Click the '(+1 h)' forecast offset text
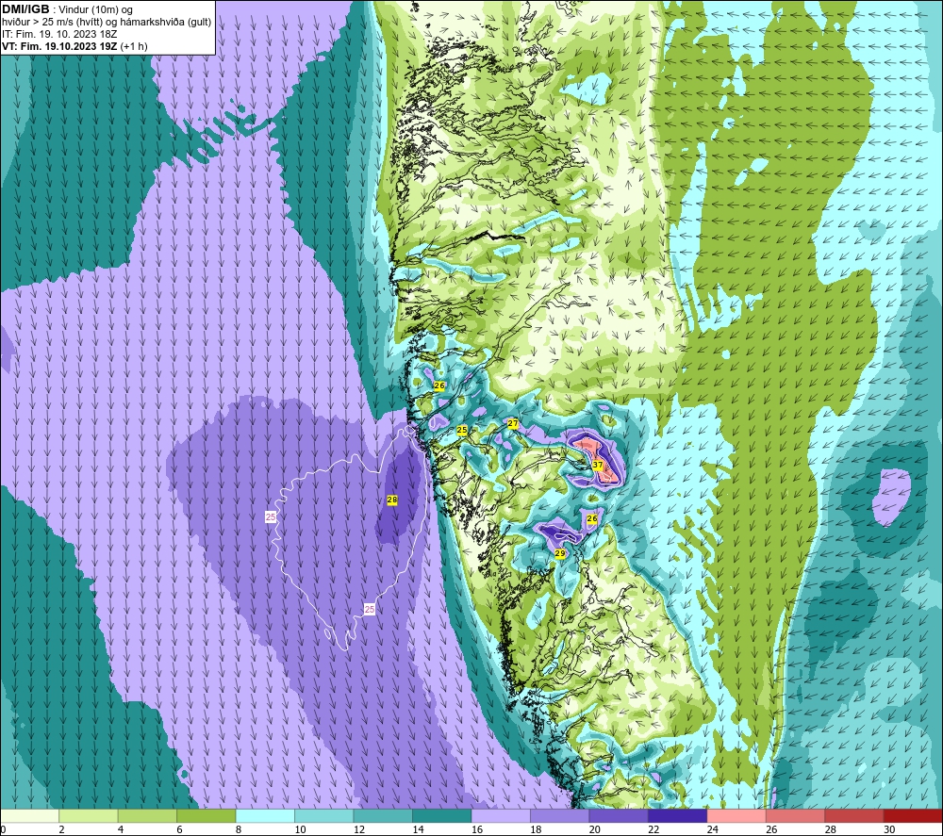 point(134,46)
